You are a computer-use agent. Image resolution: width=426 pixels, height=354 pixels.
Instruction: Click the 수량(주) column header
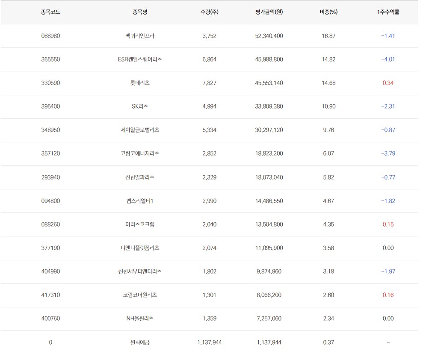pos(210,12)
